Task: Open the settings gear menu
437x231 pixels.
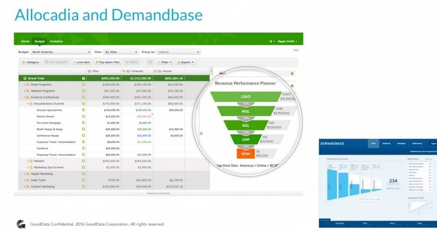Action: [x=272, y=41]
